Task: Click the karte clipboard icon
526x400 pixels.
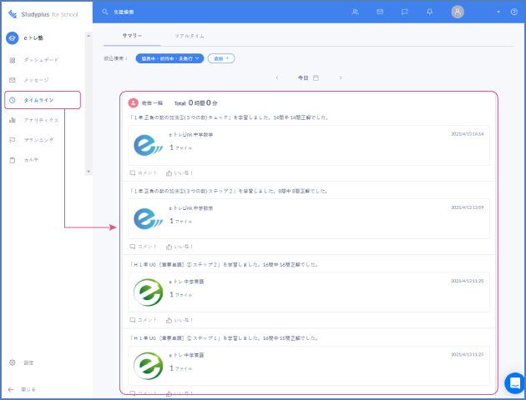Action: coord(13,160)
